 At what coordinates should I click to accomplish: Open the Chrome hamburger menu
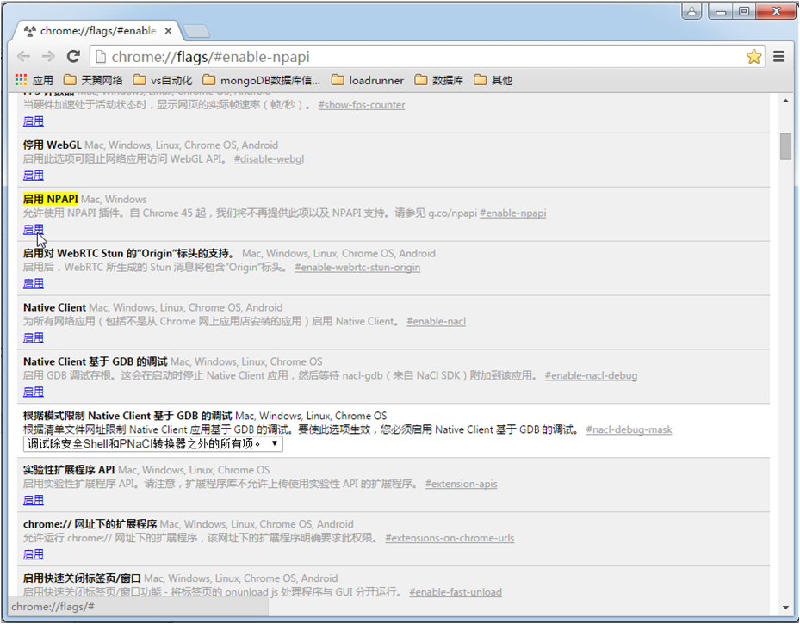coord(778,57)
